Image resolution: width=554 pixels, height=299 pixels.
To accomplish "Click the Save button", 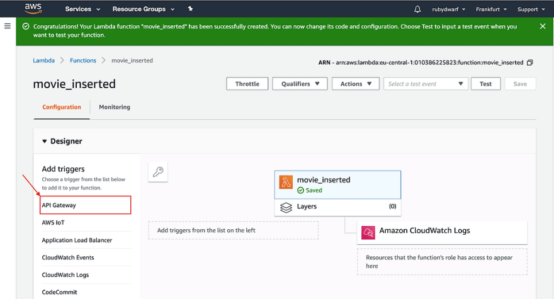I will 520,84.
